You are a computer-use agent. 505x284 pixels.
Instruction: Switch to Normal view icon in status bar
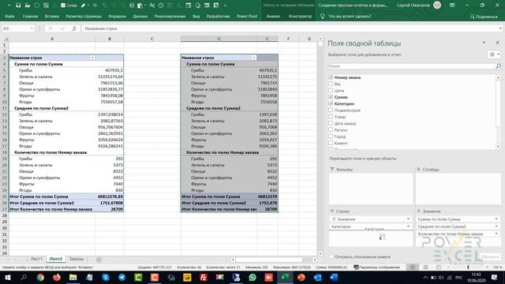coord(413,267)
